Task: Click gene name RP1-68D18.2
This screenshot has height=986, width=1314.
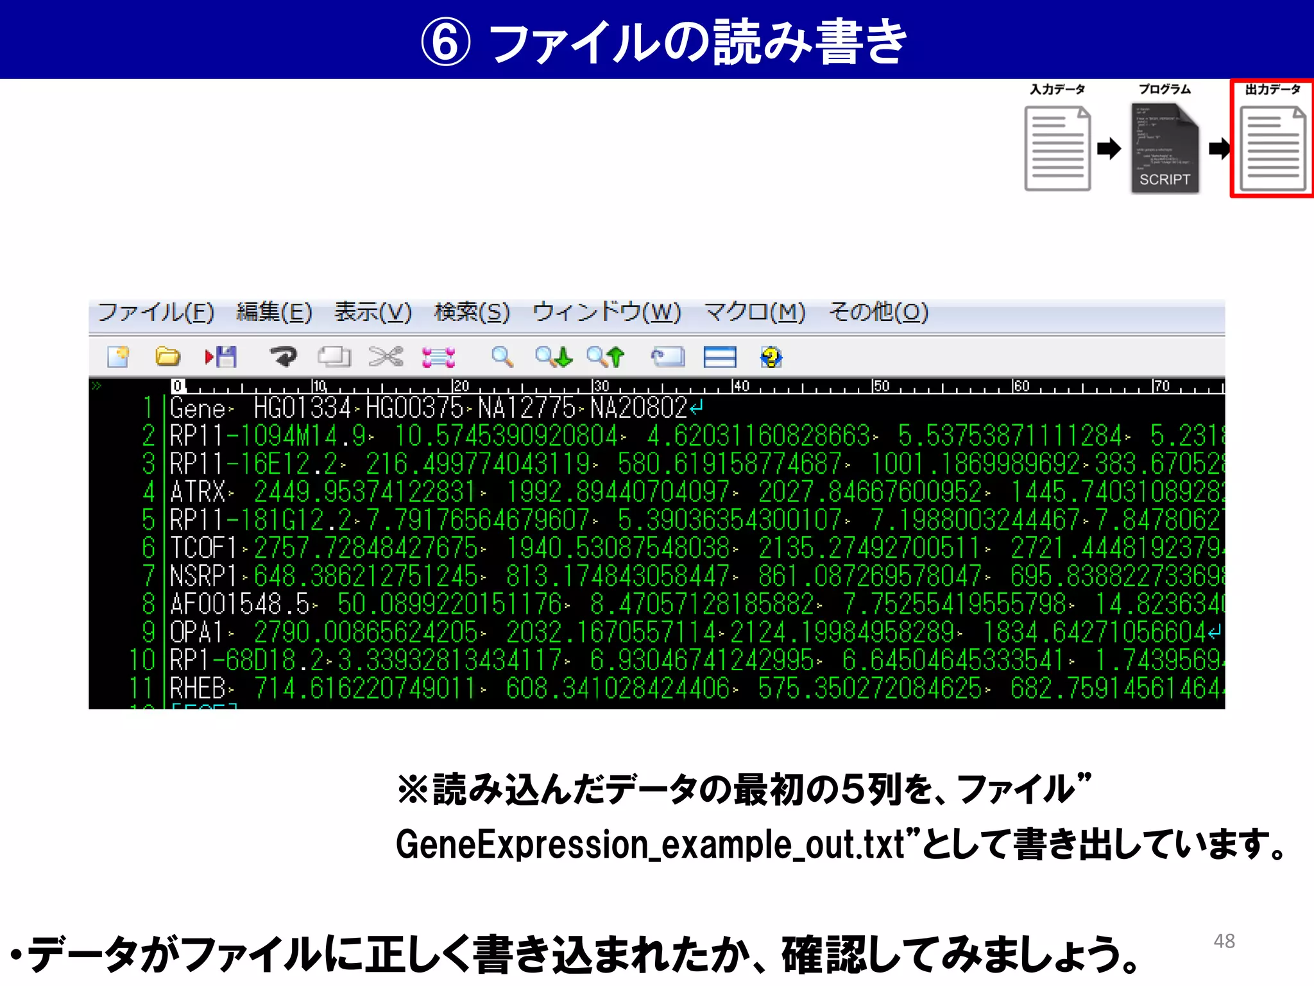Action: pos(247,661)
